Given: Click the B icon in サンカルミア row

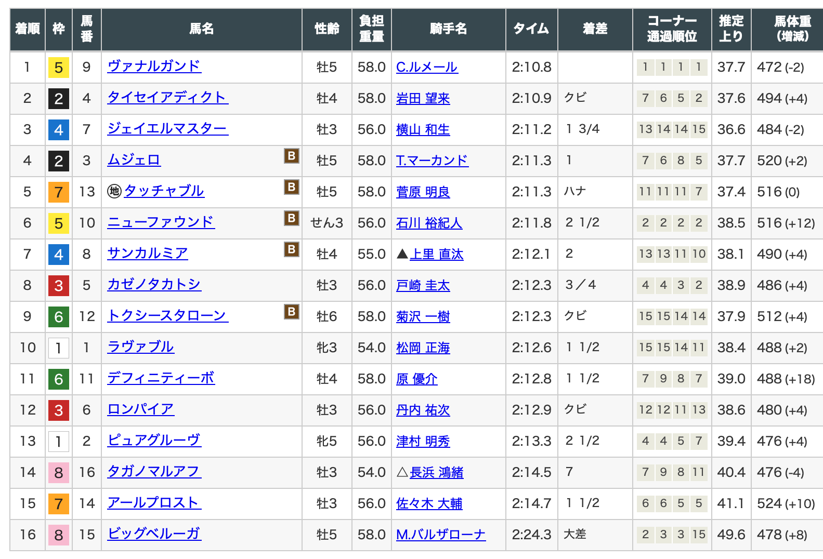Looking at the screenshot, I should [x=291, y=249].
